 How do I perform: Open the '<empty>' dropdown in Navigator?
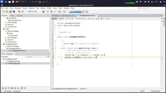tap(36, 57)
